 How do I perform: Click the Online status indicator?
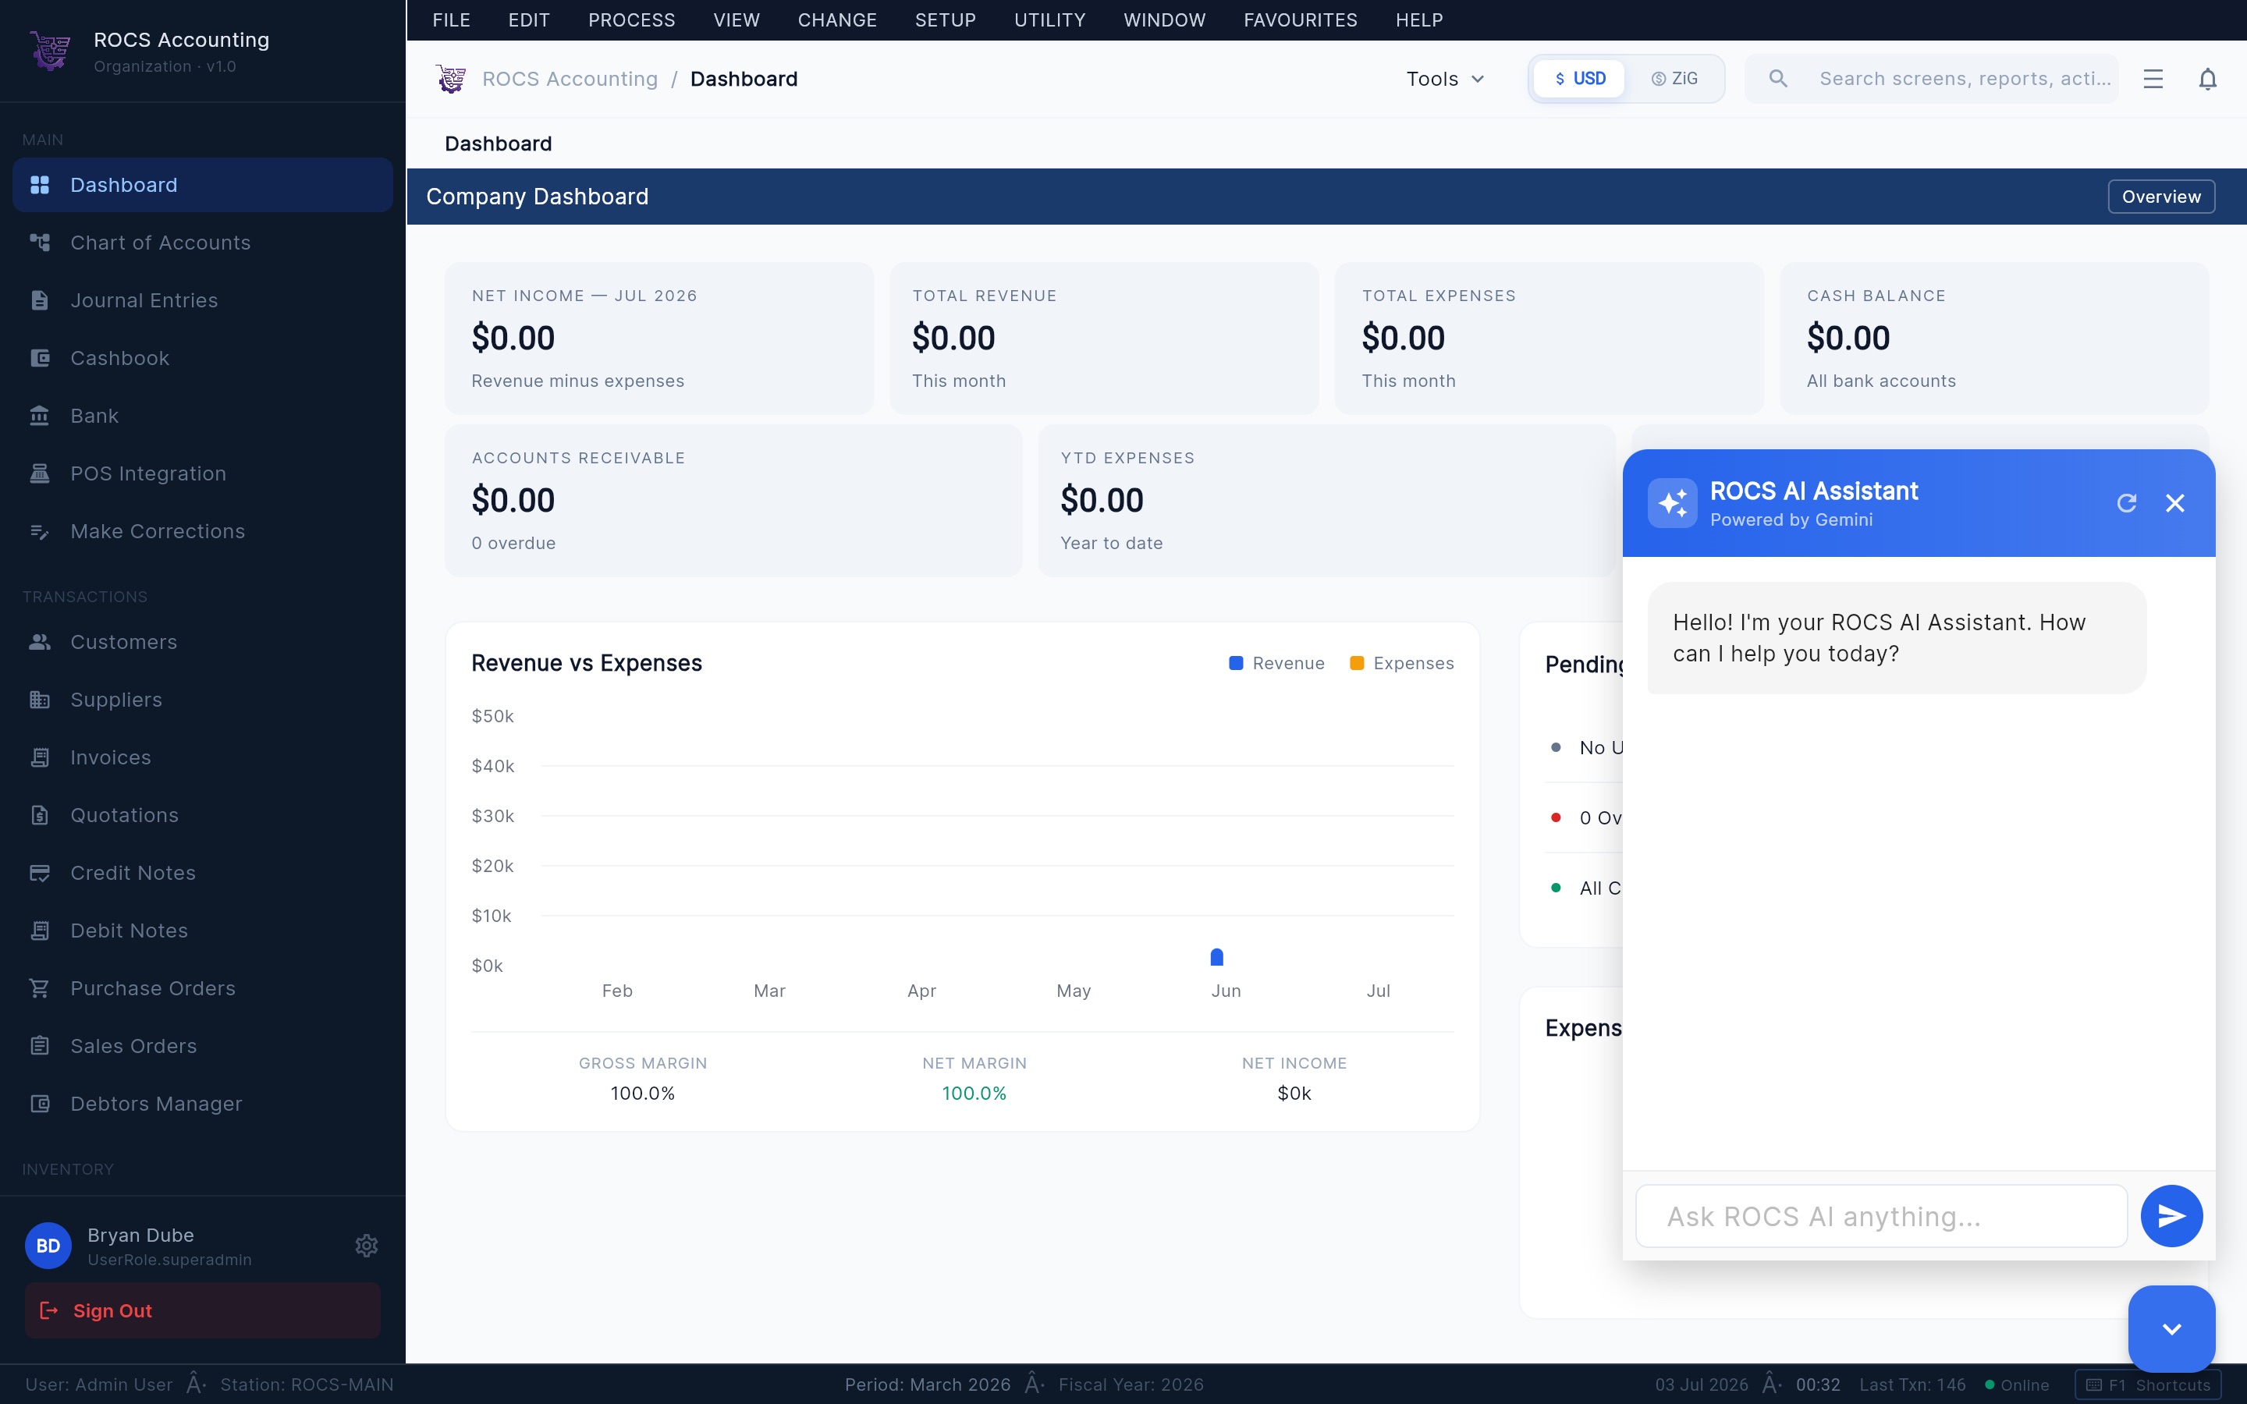(x=2017, y=1384)
